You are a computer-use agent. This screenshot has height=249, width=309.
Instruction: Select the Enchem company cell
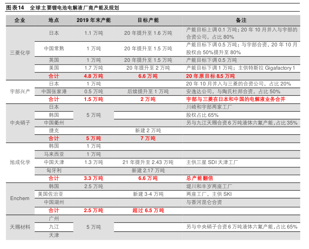coord(20,198)
